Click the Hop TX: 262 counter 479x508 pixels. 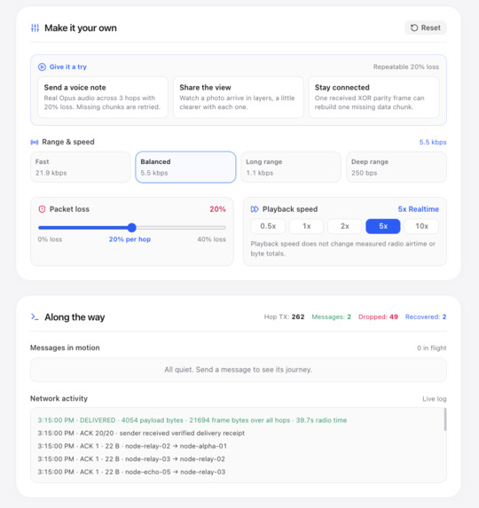tap(284, 317)
